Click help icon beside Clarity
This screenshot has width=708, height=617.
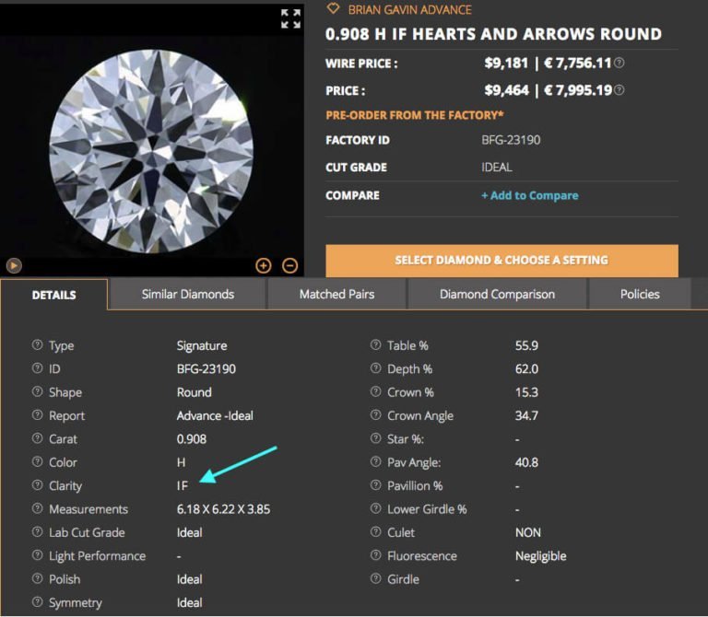coord(38,485)
